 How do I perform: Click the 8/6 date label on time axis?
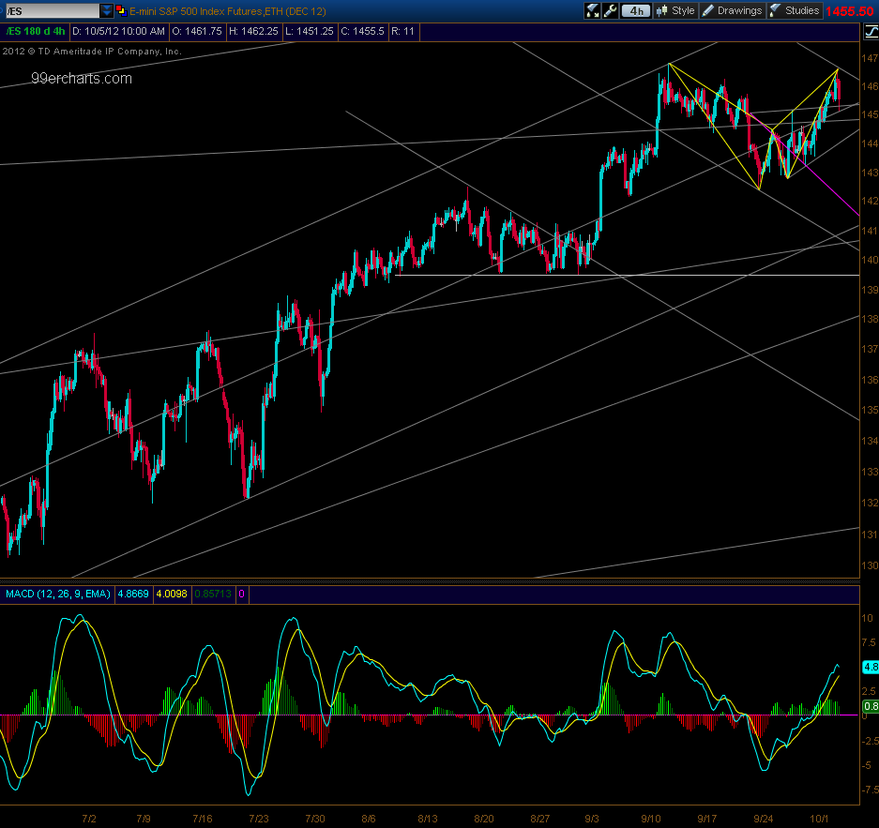pyautogui.click(x=369, y=819)
